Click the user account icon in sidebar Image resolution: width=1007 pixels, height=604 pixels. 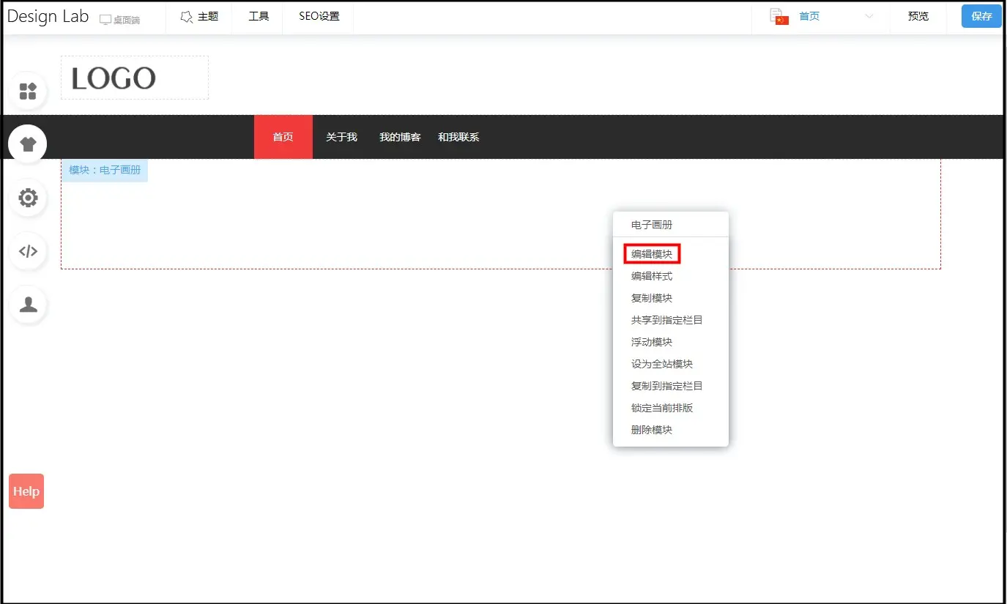coord(28,305)
